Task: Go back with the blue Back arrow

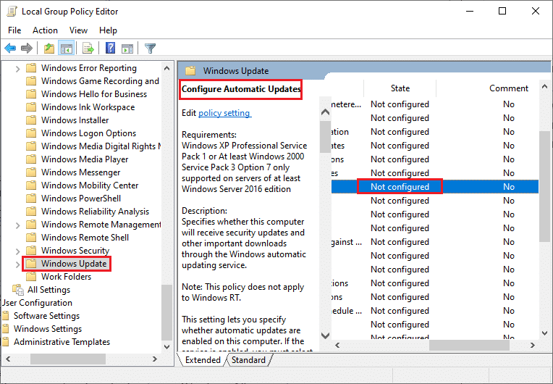Action: coord(10,48)
